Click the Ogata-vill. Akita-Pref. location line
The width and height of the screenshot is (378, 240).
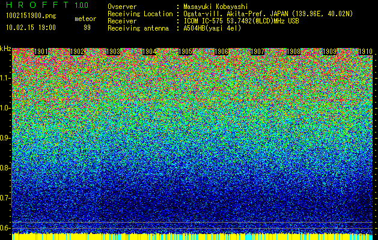click(x=268, y=14)
